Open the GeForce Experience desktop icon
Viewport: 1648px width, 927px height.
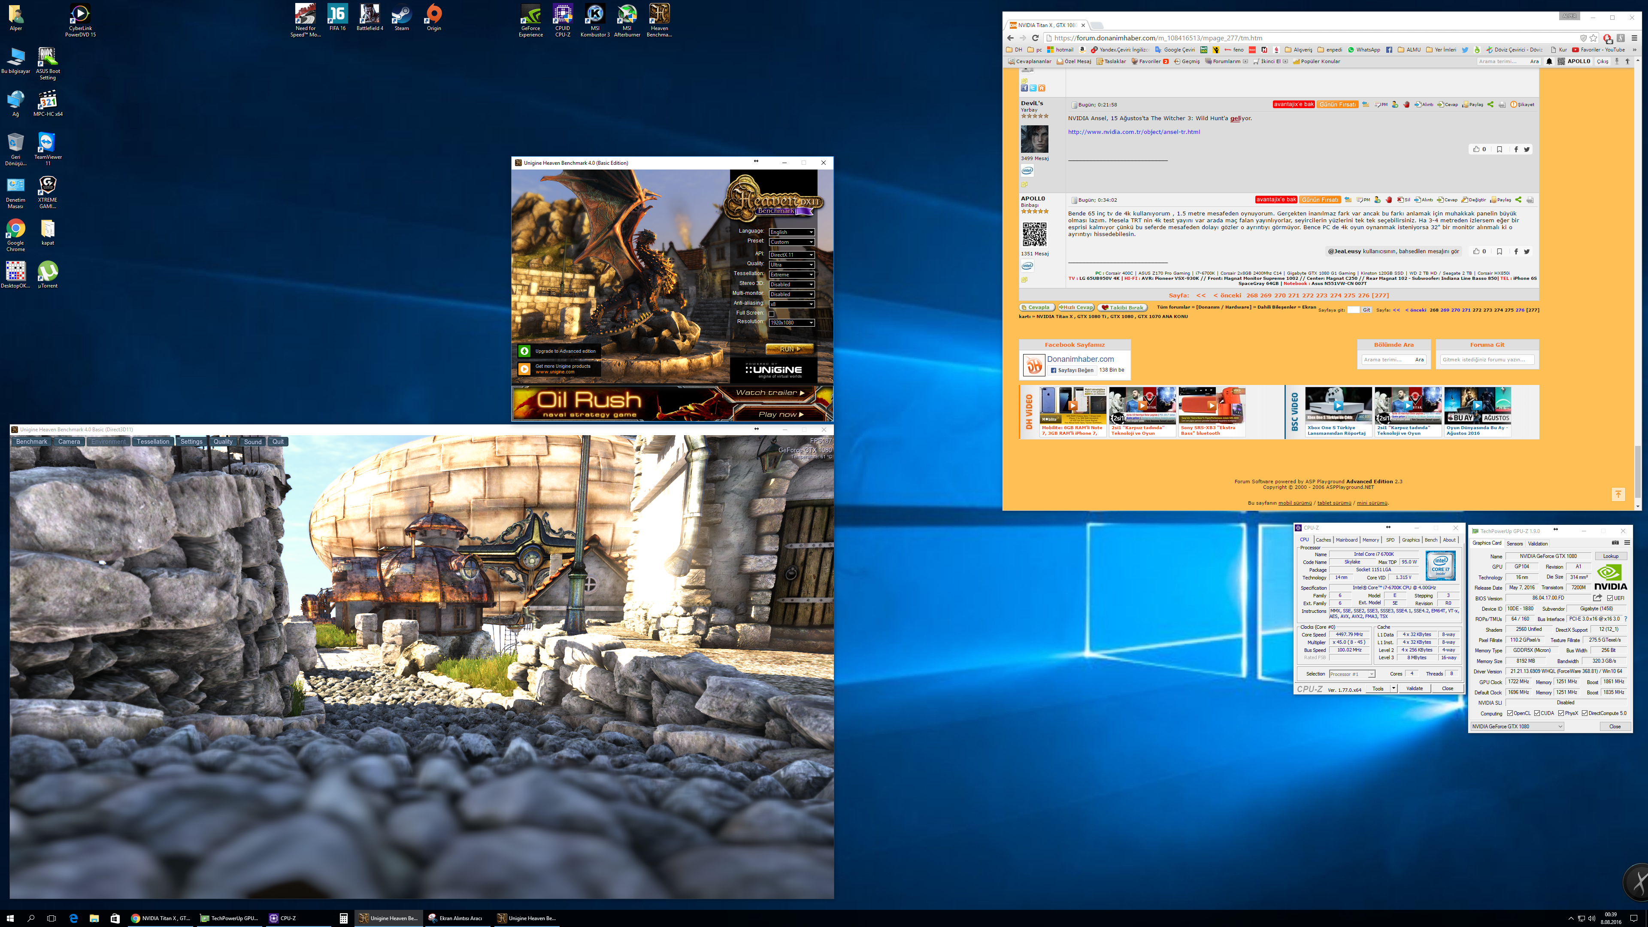point(530,21)
